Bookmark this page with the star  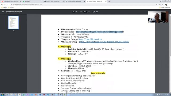(163, 5)
